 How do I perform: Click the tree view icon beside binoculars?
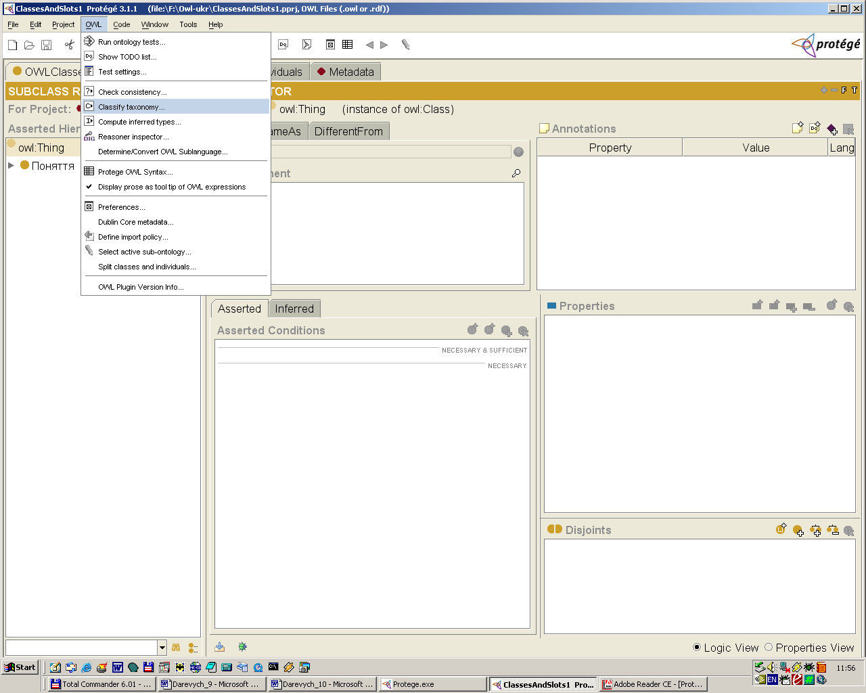click(x=193, y=648)
